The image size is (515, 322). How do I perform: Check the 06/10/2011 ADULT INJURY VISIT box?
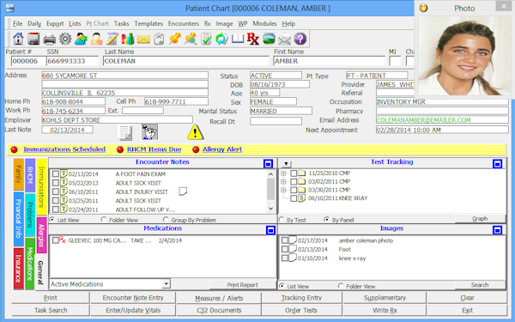pos(56,191)
